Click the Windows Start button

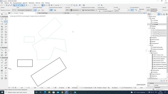[x=2, y=92]
